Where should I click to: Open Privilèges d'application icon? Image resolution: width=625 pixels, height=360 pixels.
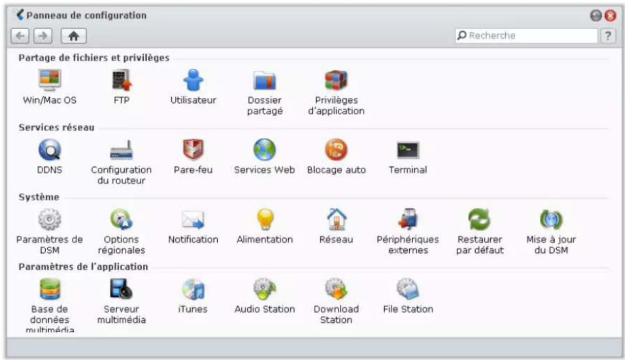coord(336,80)
